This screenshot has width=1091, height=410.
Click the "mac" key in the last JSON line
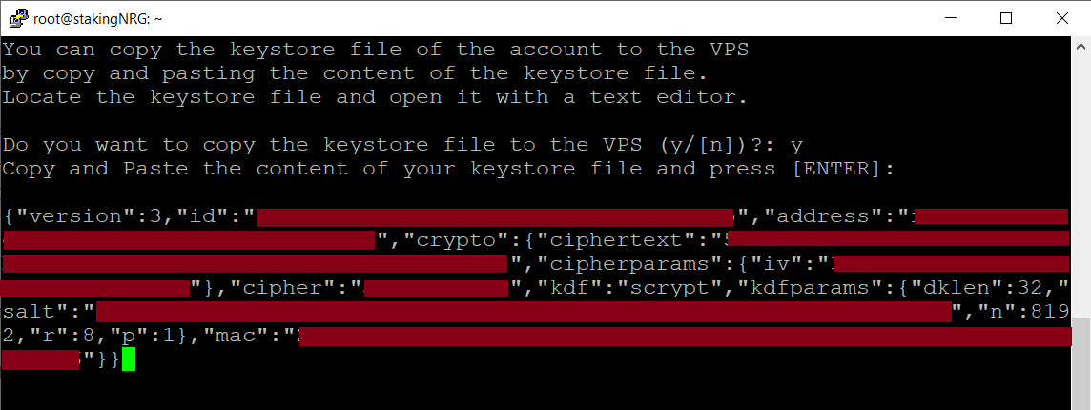(x=236, y=337)
